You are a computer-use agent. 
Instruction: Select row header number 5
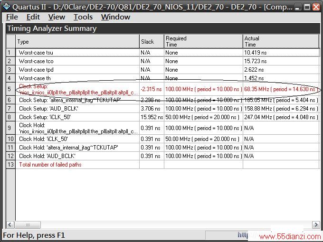pos(11,89)
